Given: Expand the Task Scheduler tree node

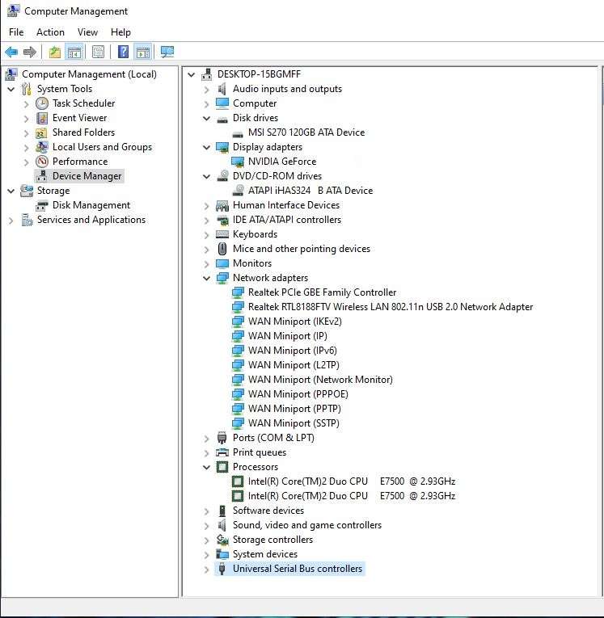Looking at the screenshot, I should 27,103.
